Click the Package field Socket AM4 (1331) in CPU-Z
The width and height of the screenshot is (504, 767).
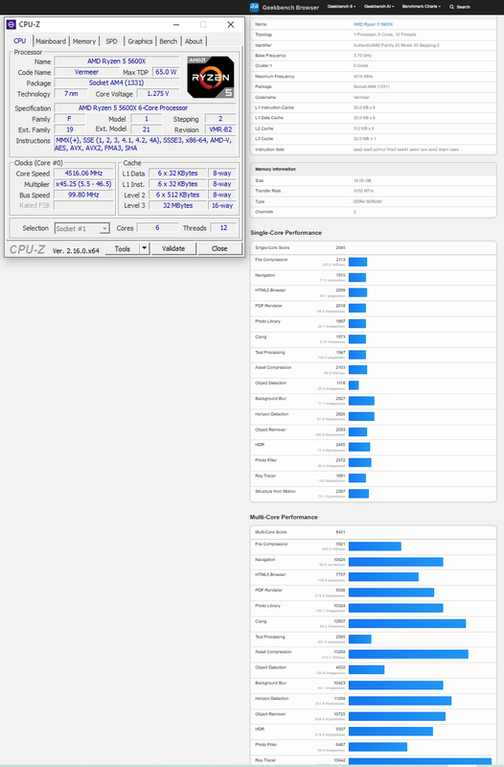[116, 82]
